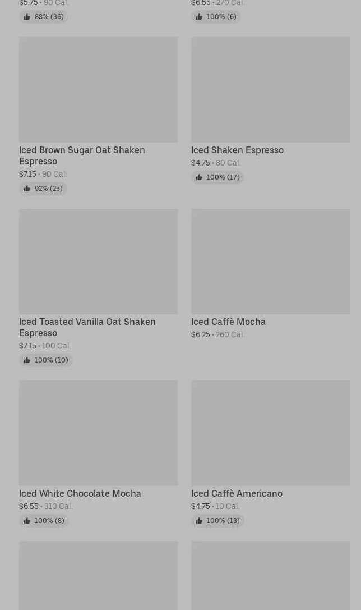Open the Iced Shaken Espresso product image
Viewport: 361px width, 610px height.
(x=270, y=90)
